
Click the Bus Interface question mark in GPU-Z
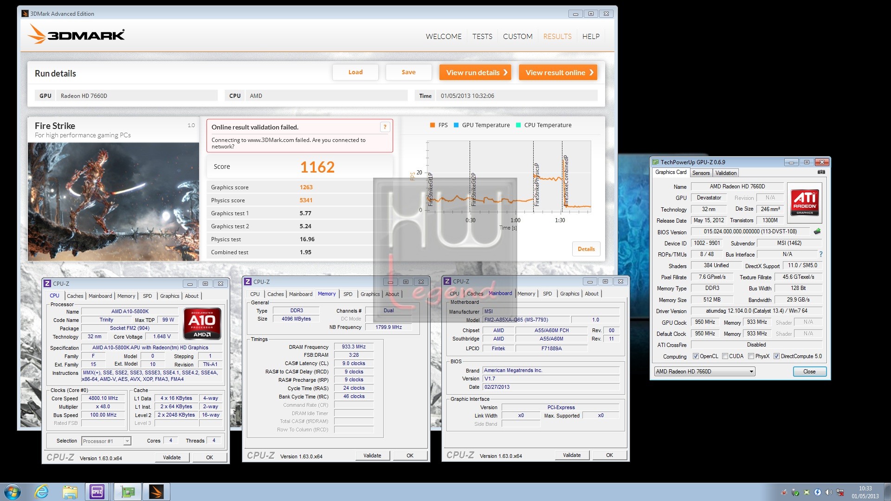[820, 254]
